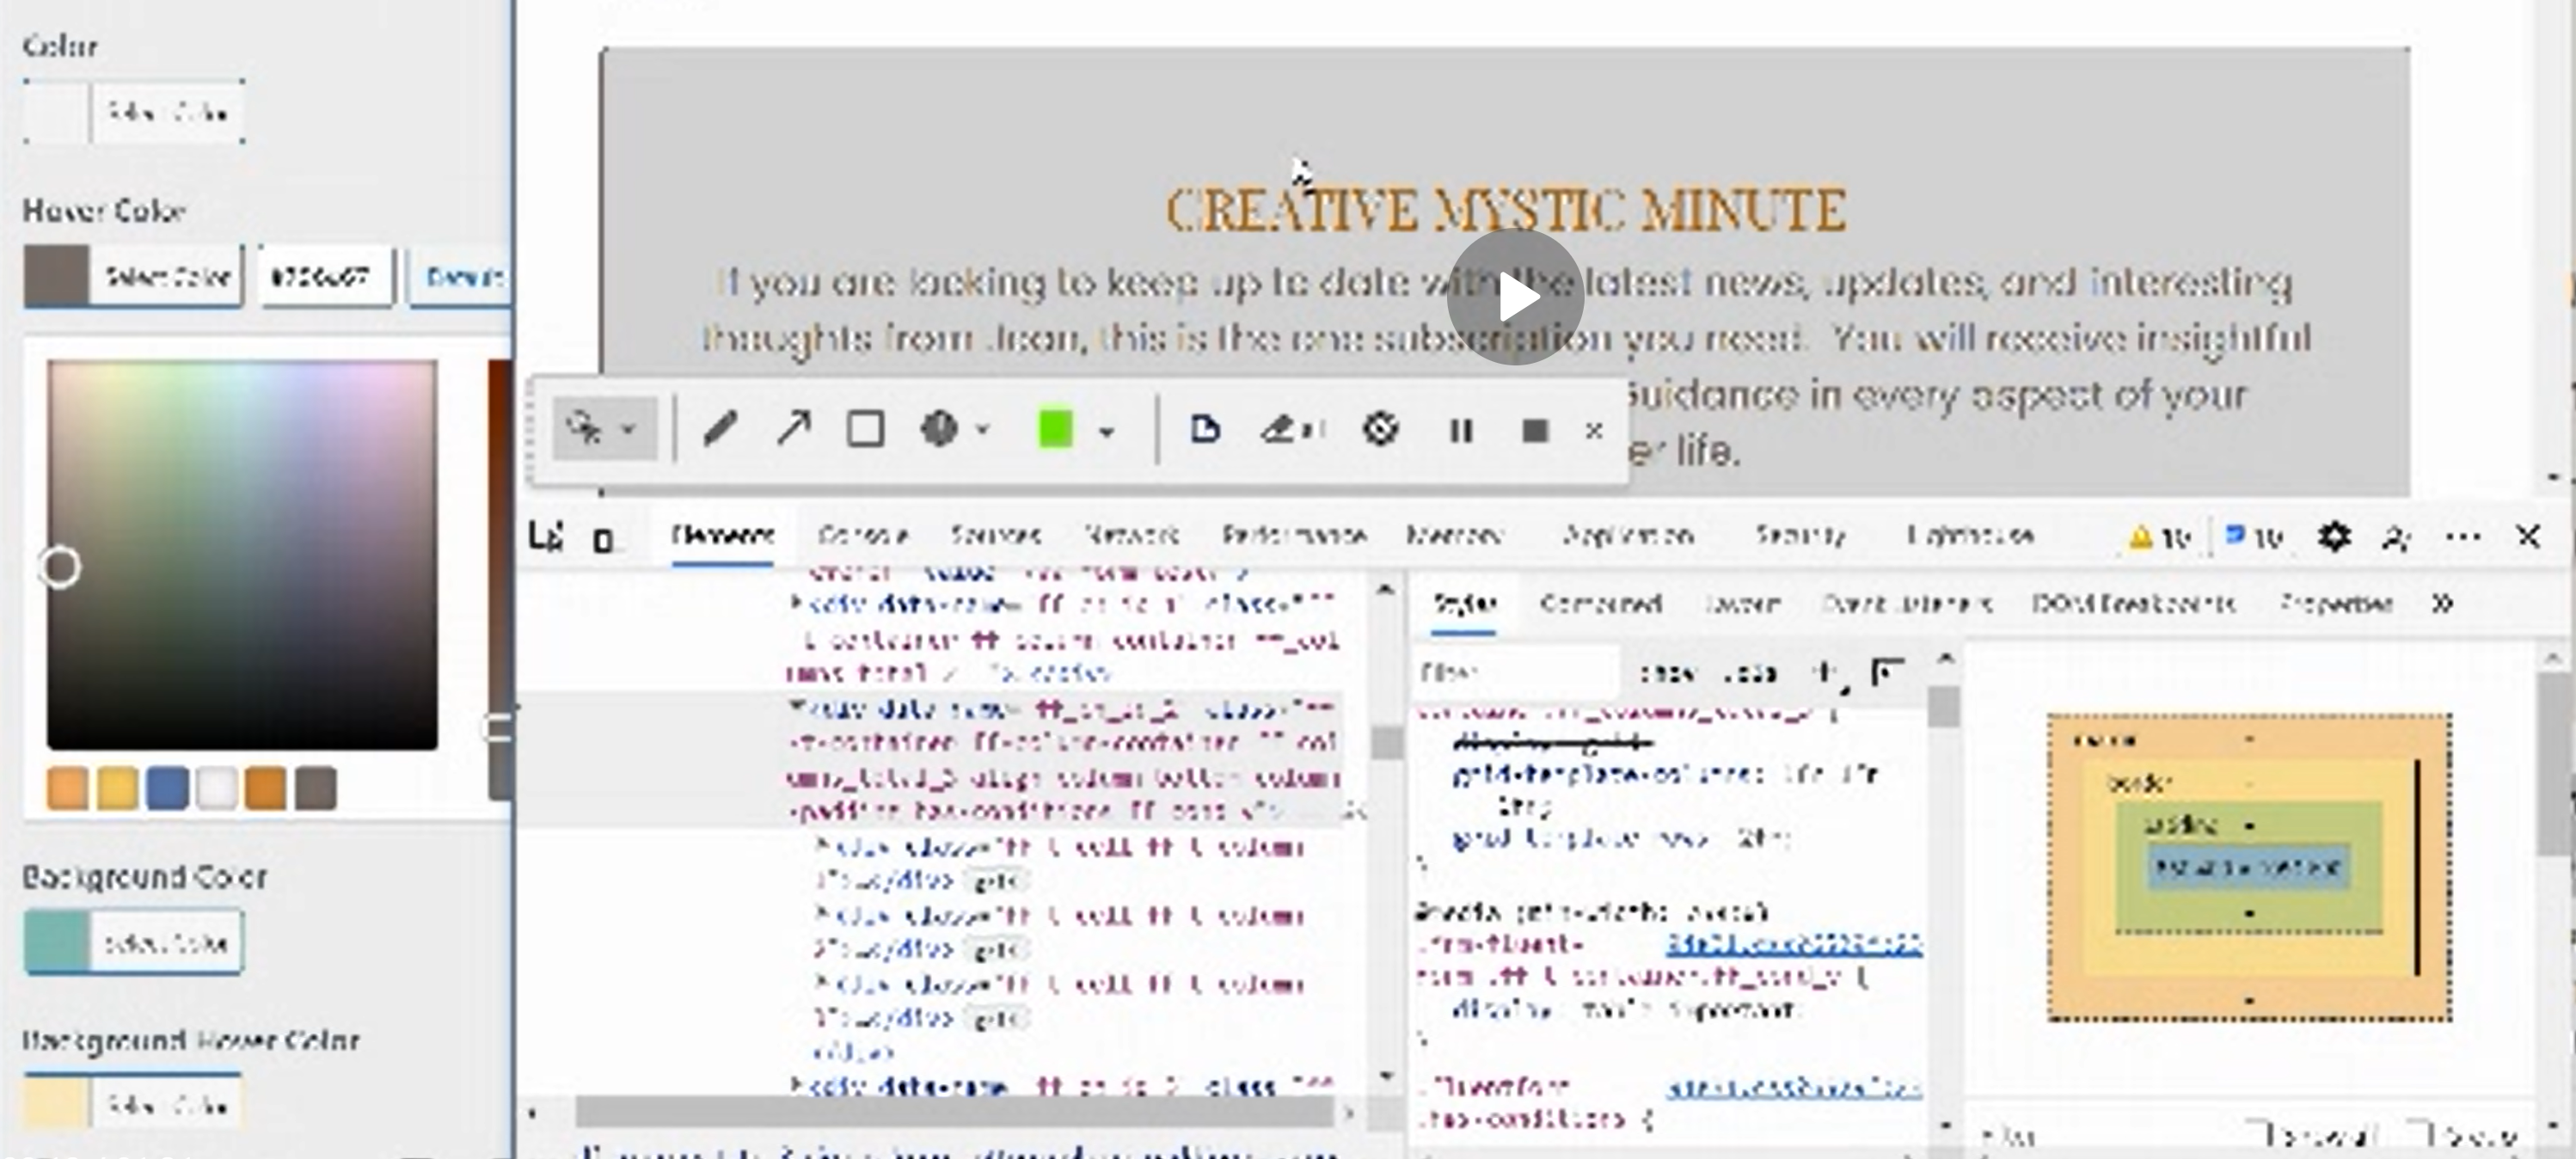
Task: Click the DevTools inspect element icon
Action: click(546, 537)
